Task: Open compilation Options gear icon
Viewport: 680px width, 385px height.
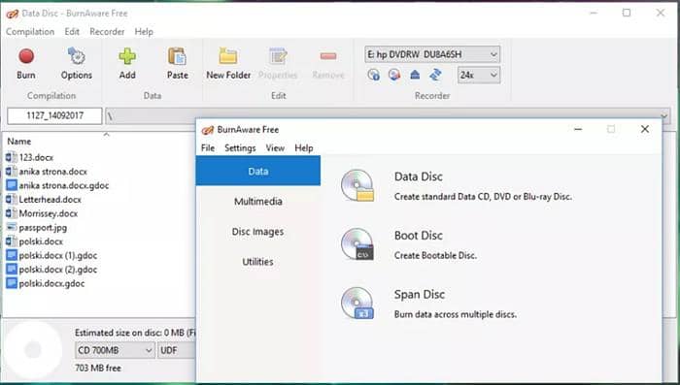Action: pyautogui.click(x=77, y=56)
